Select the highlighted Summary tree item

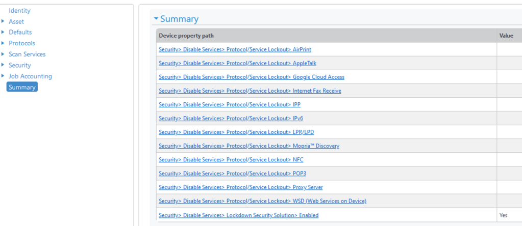(x=22, y=87)
